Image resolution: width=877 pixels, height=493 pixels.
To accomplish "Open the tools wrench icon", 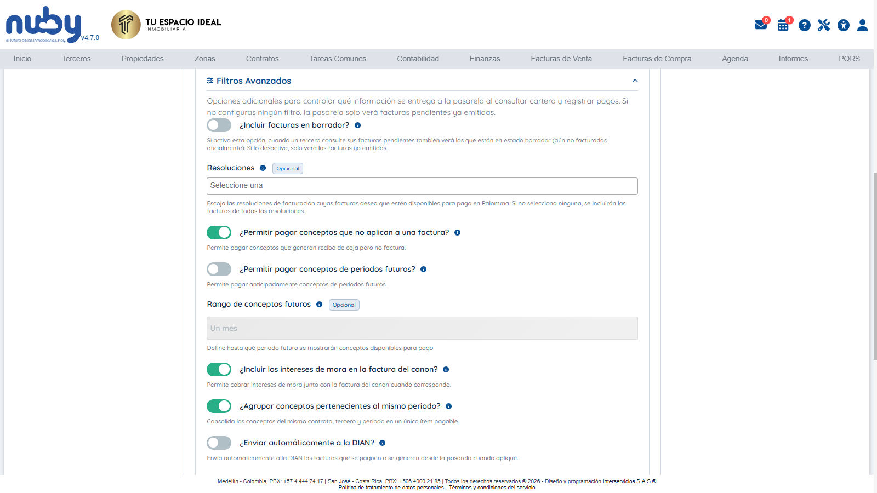I will tap(824, 25).
